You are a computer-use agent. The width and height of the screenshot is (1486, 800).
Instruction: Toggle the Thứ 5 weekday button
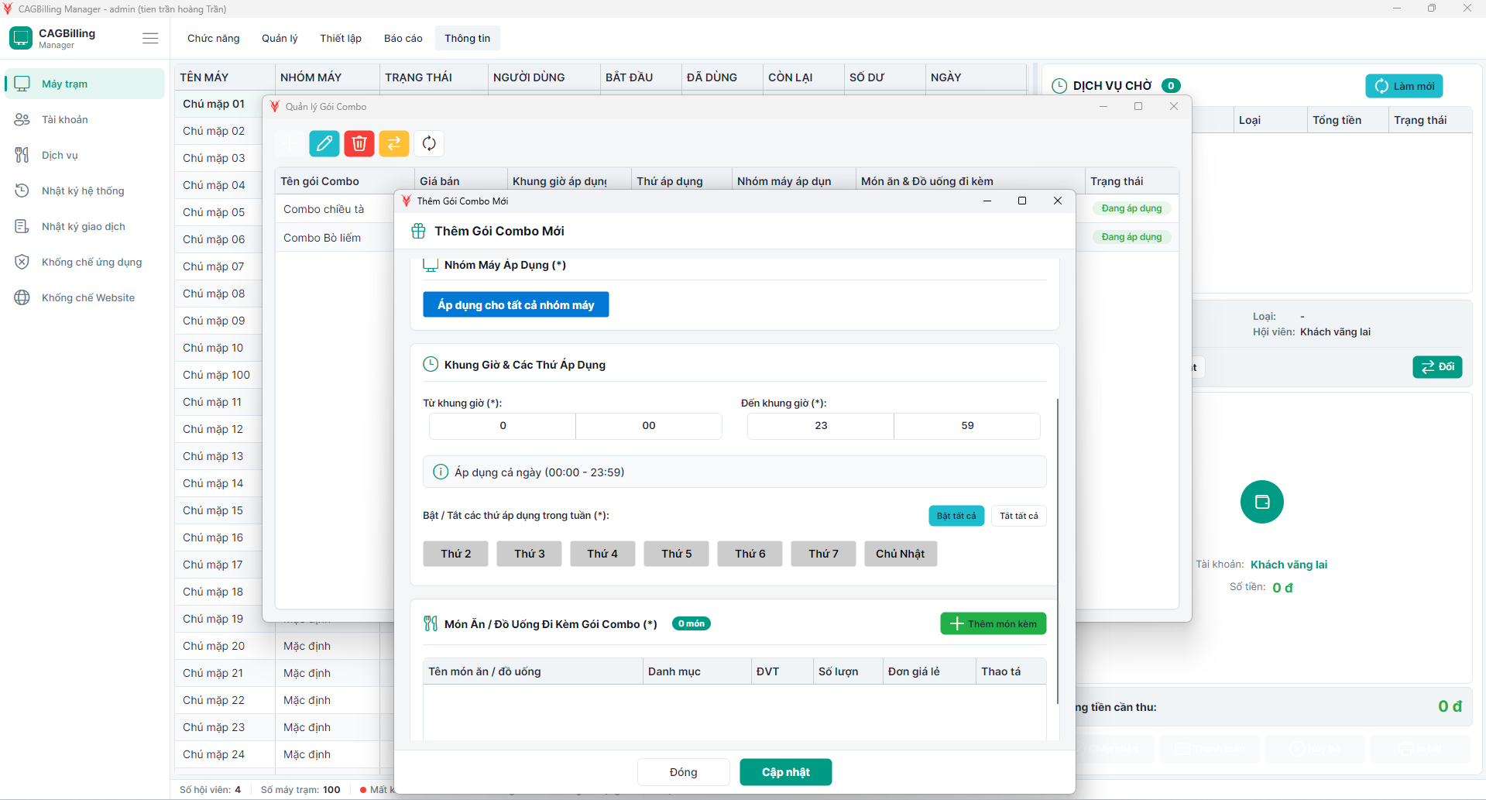677,554
